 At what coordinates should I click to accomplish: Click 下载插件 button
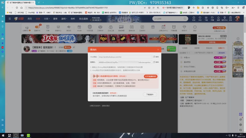[x=150, y=94]
